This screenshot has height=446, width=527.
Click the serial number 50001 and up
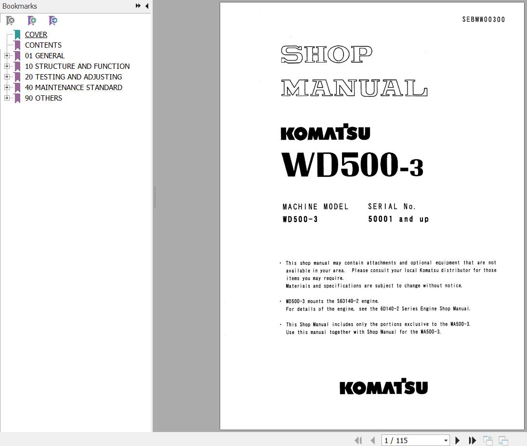click(x=398, y=219)
